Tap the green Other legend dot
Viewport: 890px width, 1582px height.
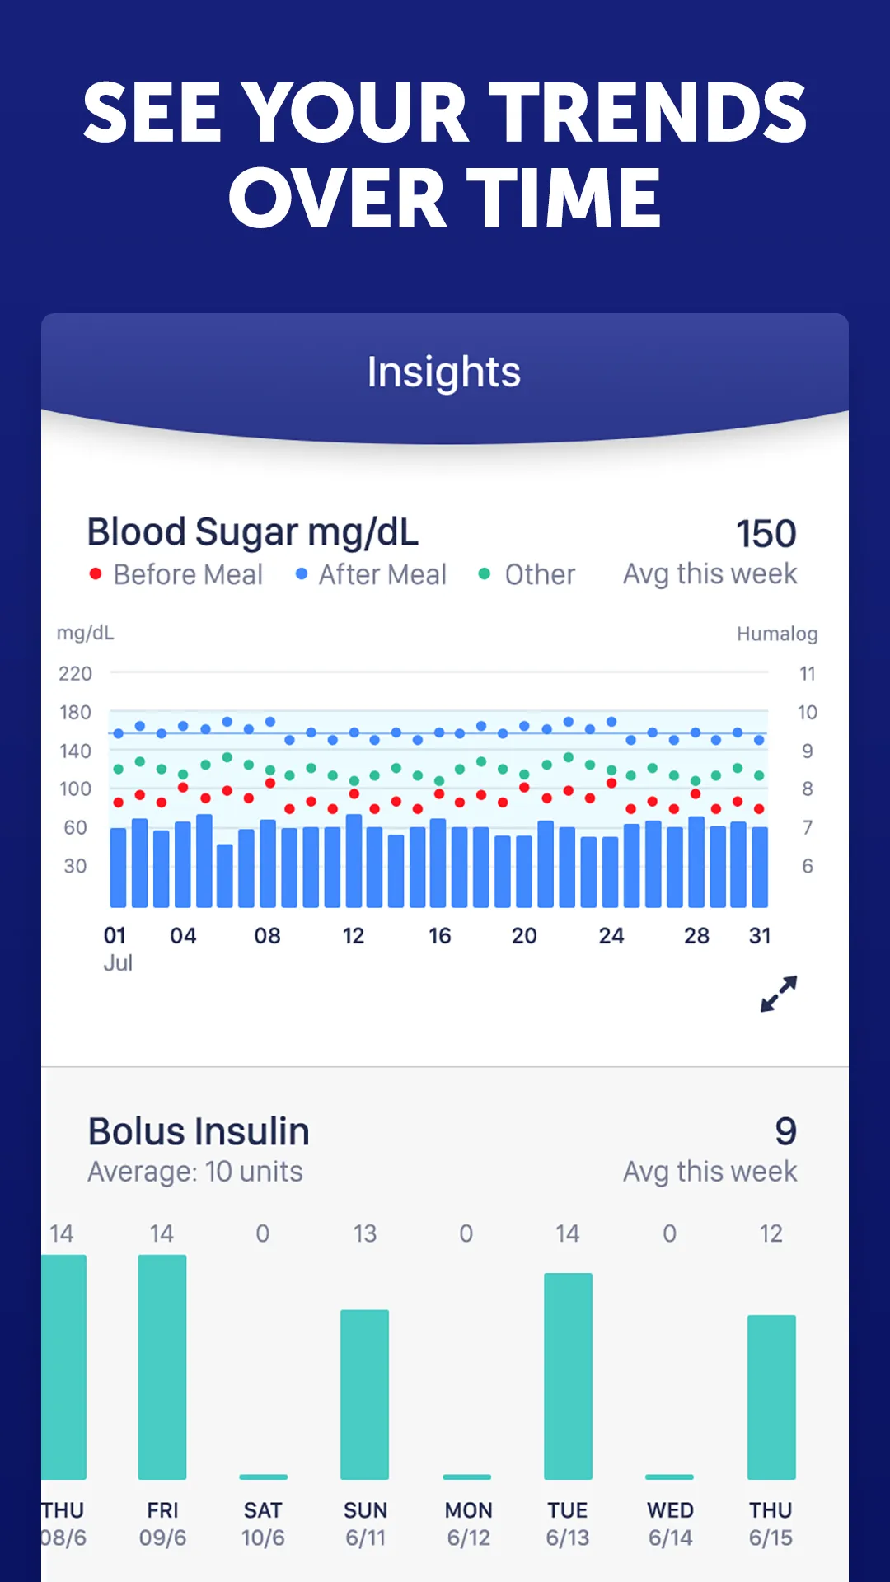click(485, 573)
